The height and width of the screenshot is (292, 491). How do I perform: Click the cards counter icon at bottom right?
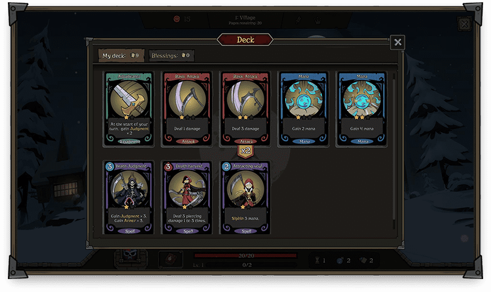click(x=363, y=260)
